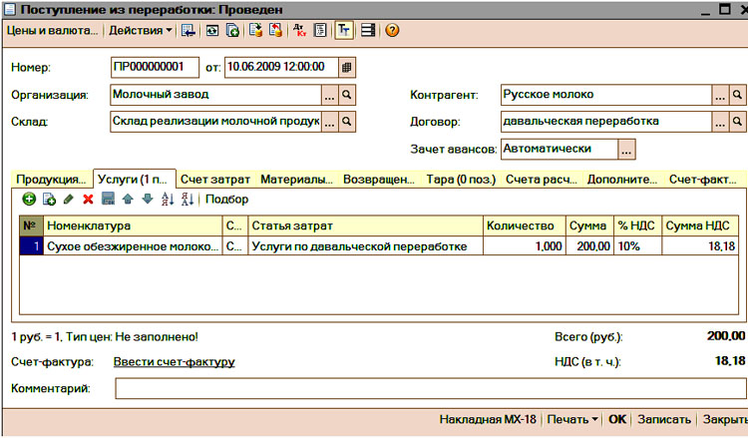This screenshot has width=748, height=438.
Task: Click the unpost document icon with red arrow
Action: click(x=275, y=31)
